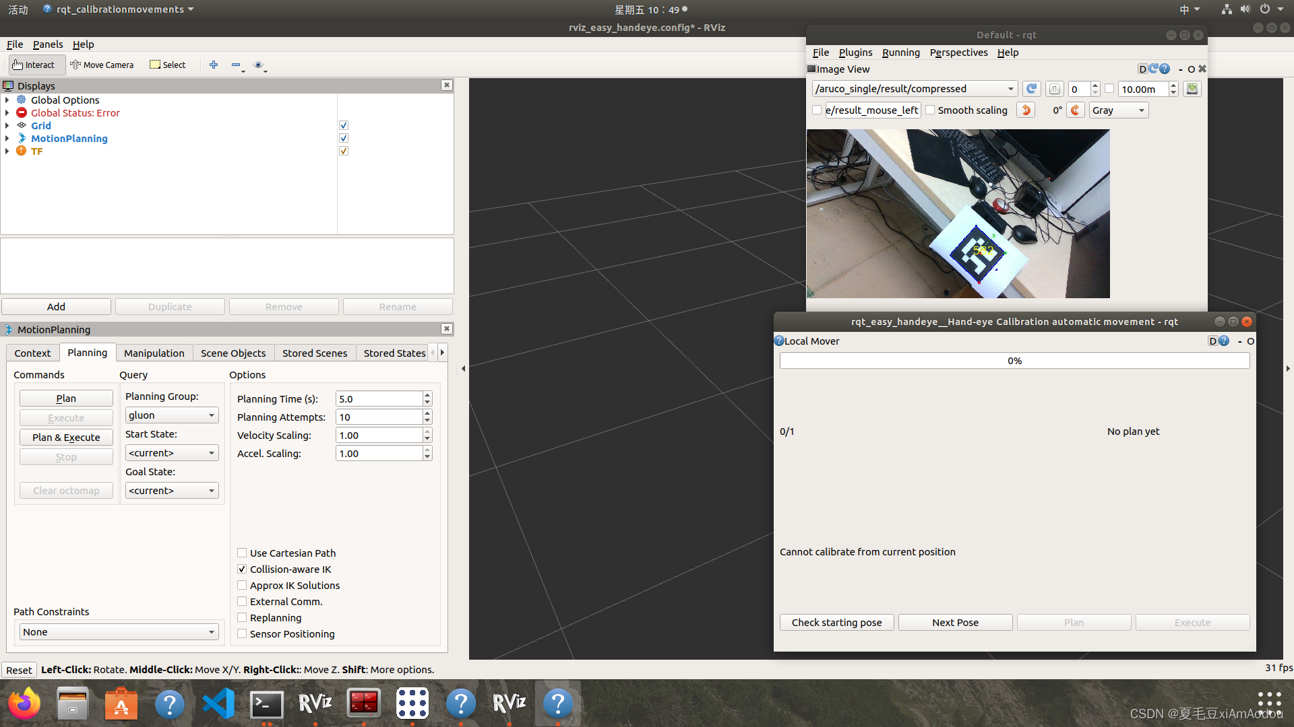This screenshot has height=727, width=1294.
Task: Open the Files manager from the dock
Action: click(x=73, y=703)
